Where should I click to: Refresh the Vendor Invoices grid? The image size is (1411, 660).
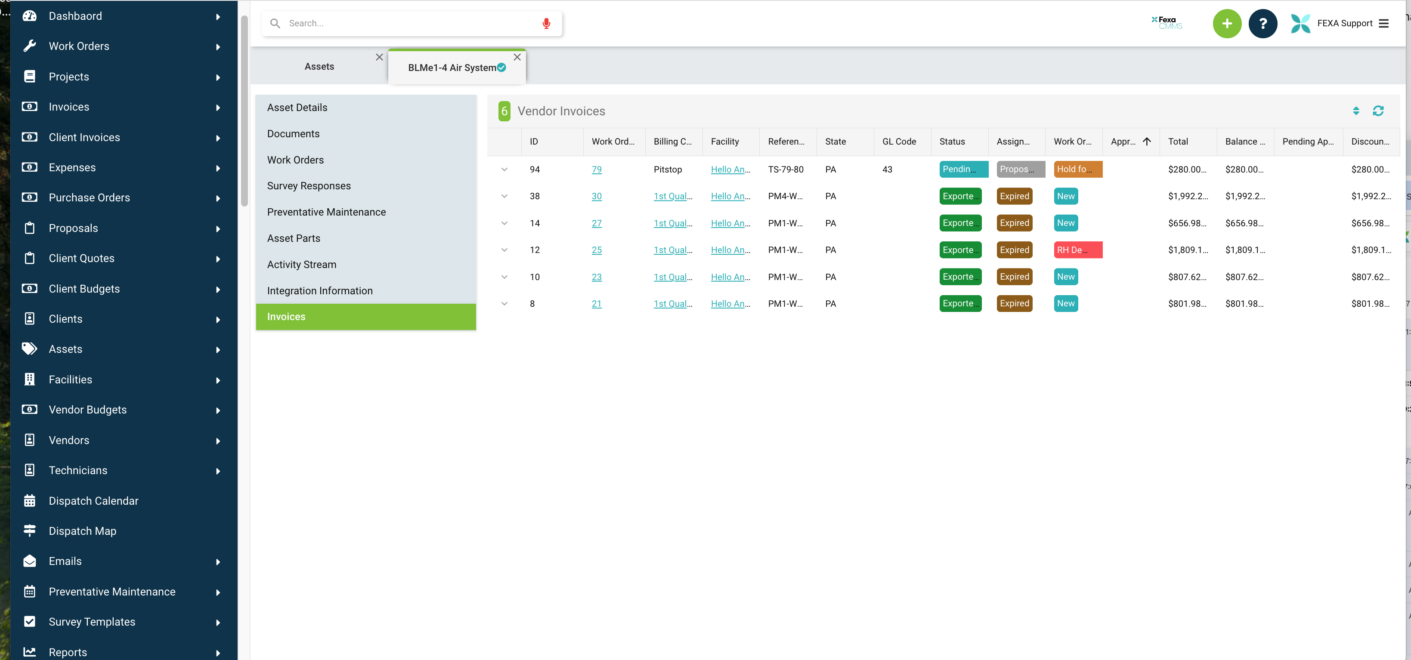coord(1378,111)
